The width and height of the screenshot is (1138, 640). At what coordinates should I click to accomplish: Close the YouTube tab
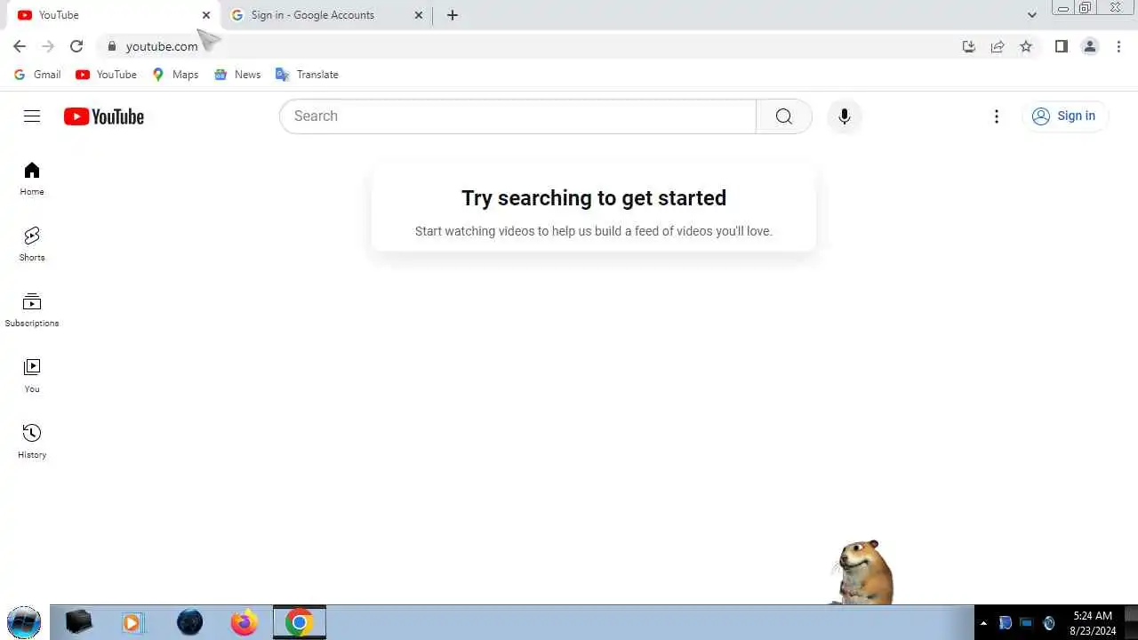click(x=206, y=15)
